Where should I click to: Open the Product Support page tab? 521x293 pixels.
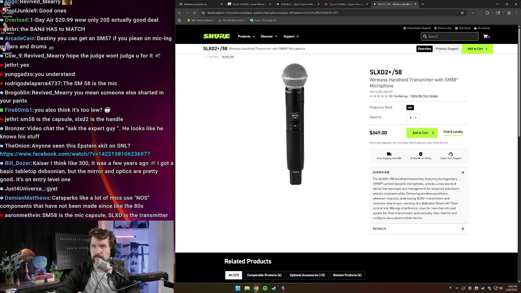(447, 48)
